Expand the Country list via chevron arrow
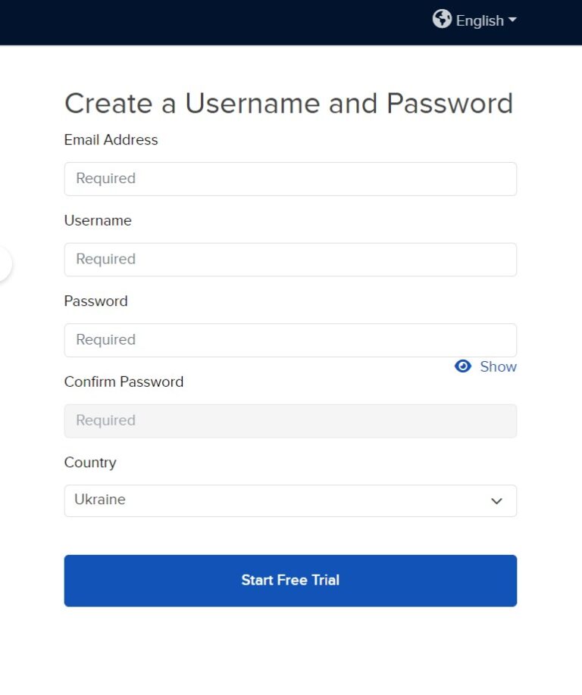The height and width of the screenshot is (695, 582). 496,501
